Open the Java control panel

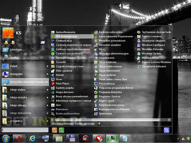click(56, 105)
